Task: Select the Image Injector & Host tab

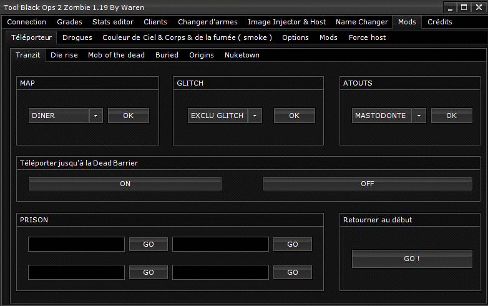Action: (286, 22)
